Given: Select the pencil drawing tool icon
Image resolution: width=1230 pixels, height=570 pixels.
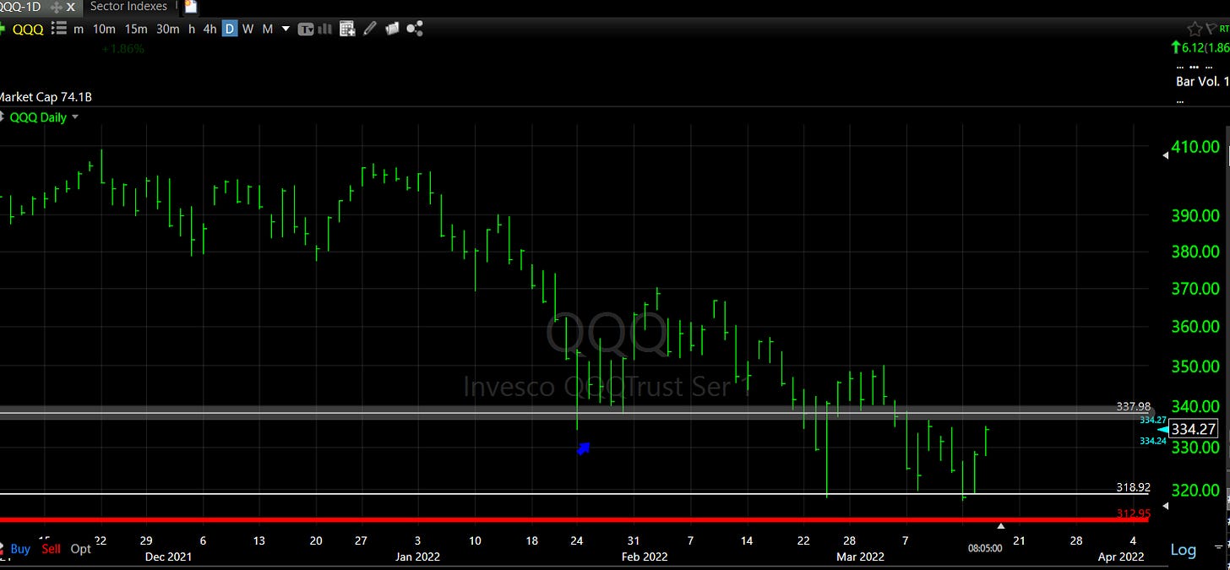Looking at the screenshot, I should tap(369, 29).
